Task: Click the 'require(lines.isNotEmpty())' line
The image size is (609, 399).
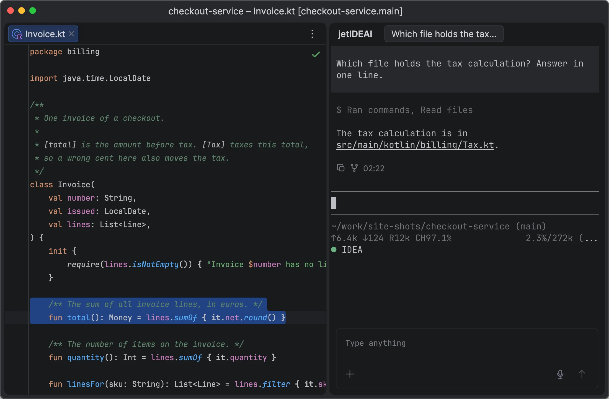Action: (x=196, y=264)
